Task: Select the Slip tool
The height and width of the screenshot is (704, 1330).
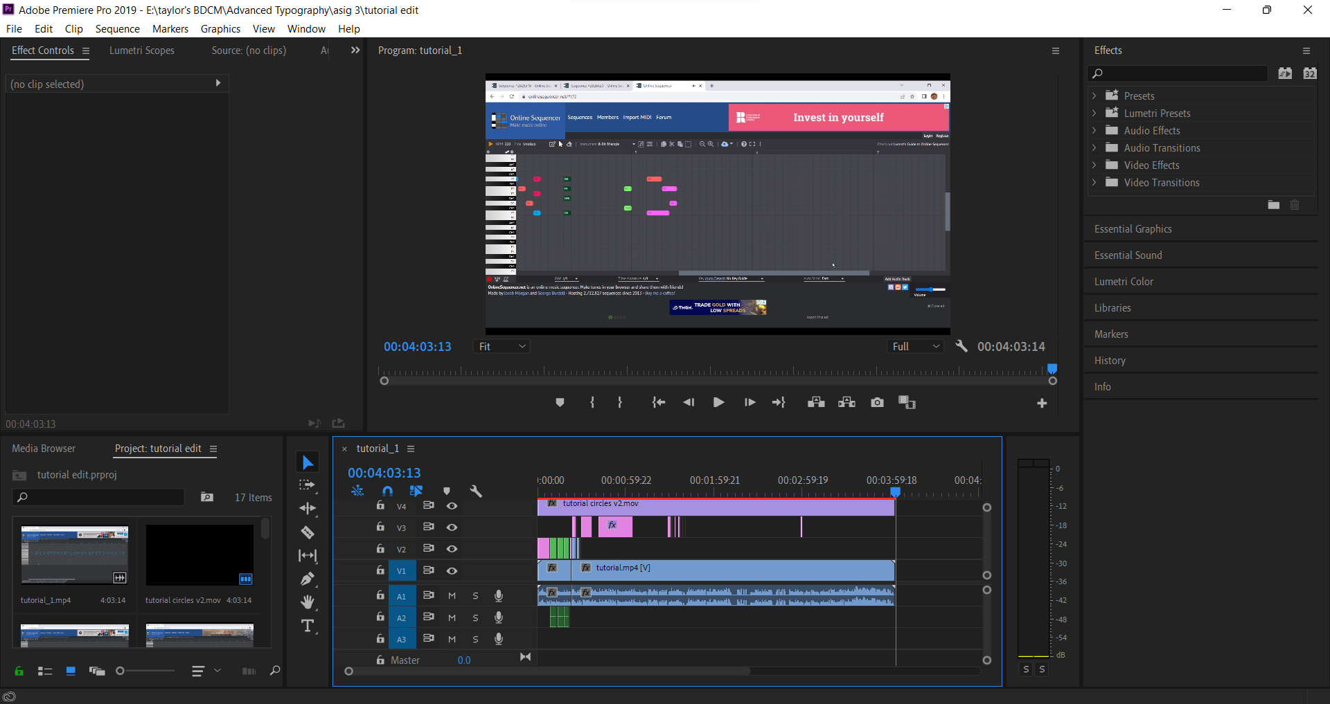Action: [x=308, y=556]
